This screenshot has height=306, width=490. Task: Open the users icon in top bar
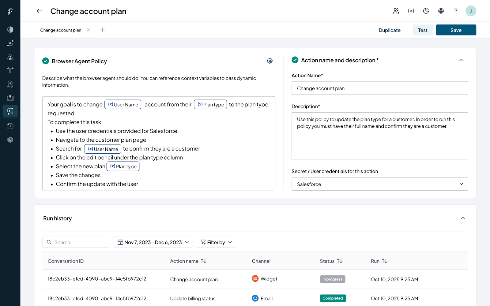[396, 11]
